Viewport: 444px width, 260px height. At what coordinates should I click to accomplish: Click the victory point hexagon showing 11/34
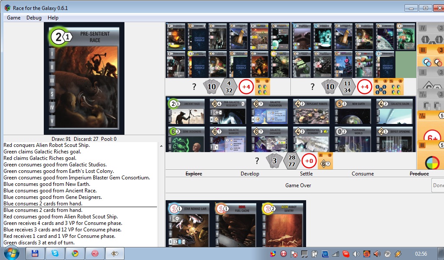pos(346,87)
